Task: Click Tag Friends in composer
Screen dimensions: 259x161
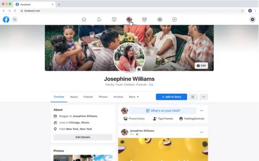Action: click(x=163, y=118)
